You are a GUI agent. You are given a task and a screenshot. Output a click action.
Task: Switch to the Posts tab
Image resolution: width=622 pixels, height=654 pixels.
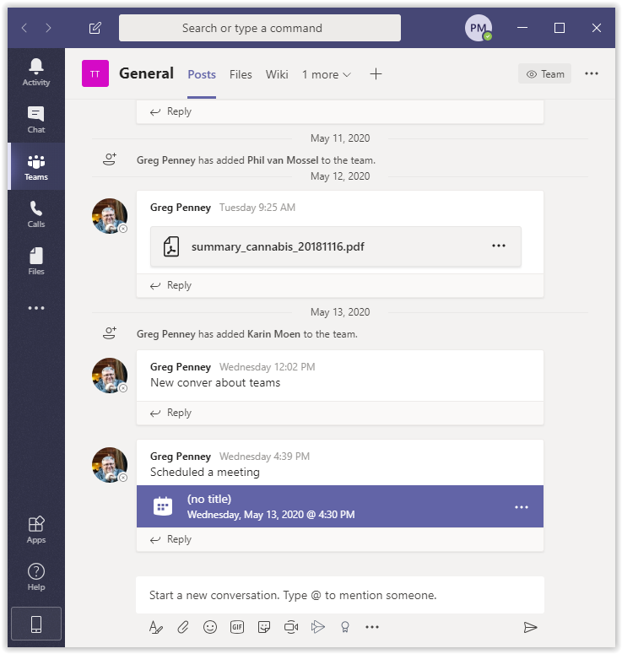pos(202,74)
